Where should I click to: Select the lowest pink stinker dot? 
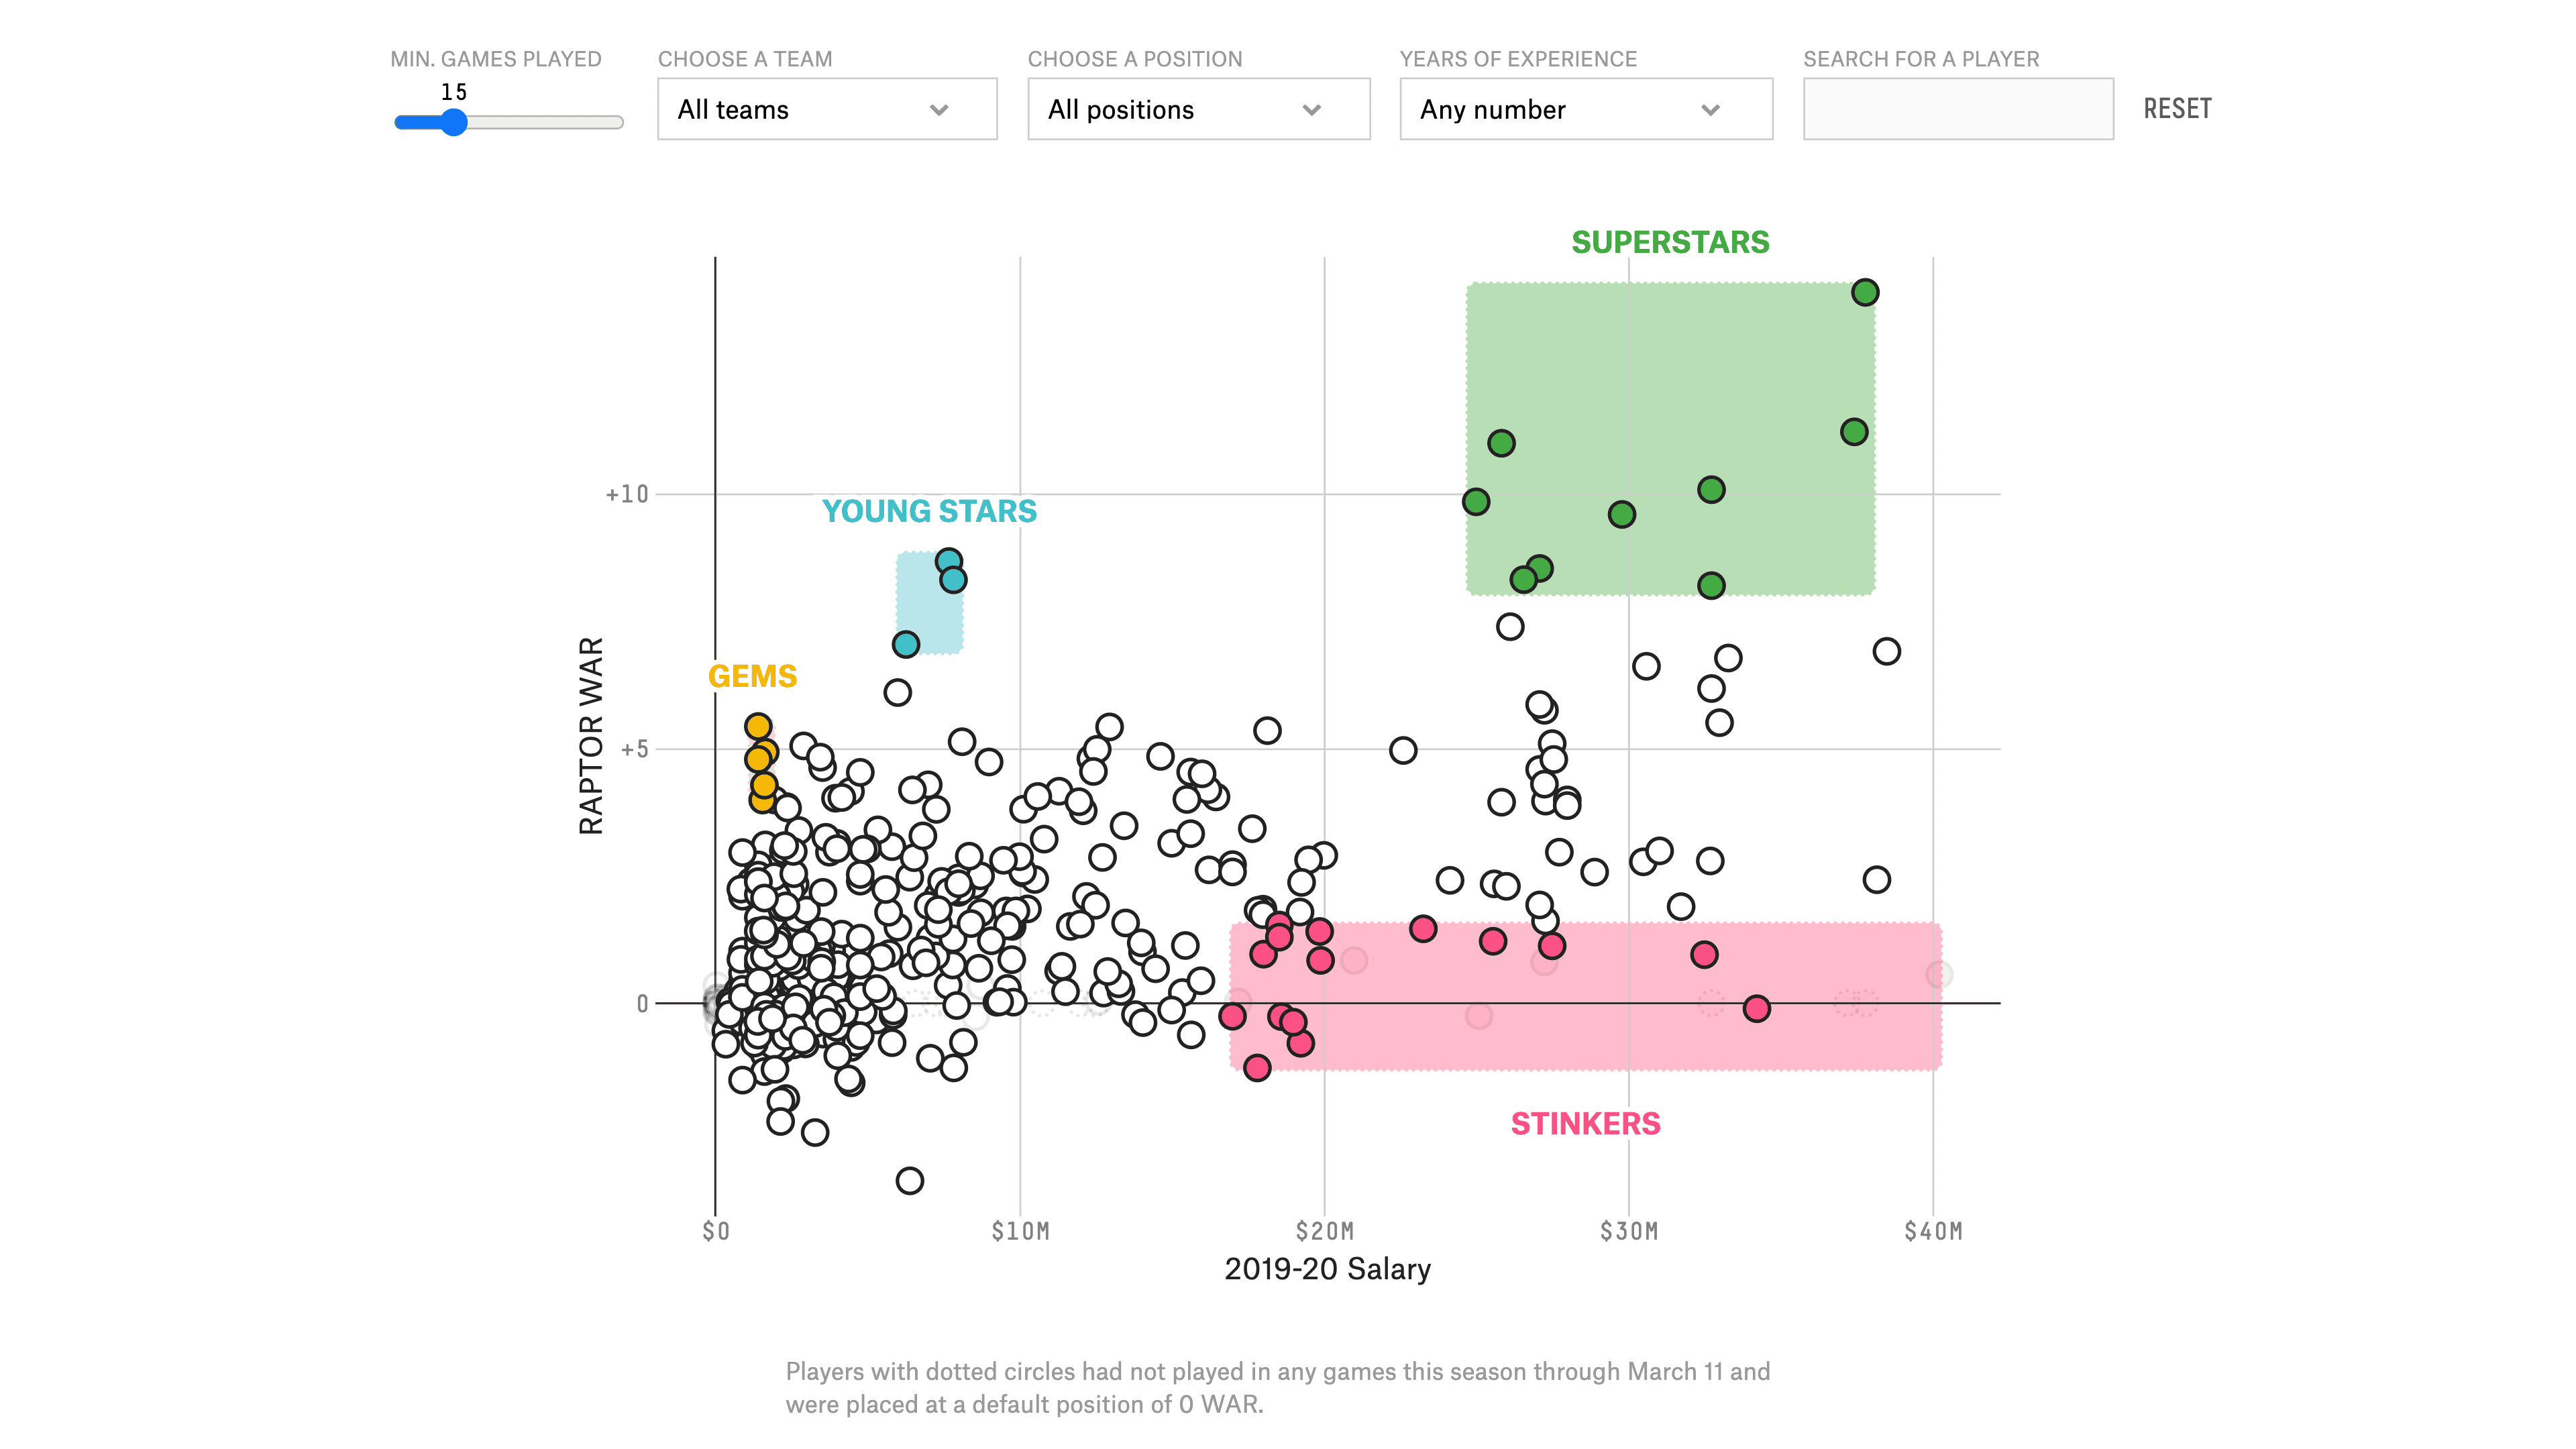(1257, 1067)
